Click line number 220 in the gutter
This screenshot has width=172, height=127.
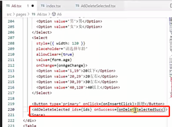pyautogui.click(x=11, y=109)
